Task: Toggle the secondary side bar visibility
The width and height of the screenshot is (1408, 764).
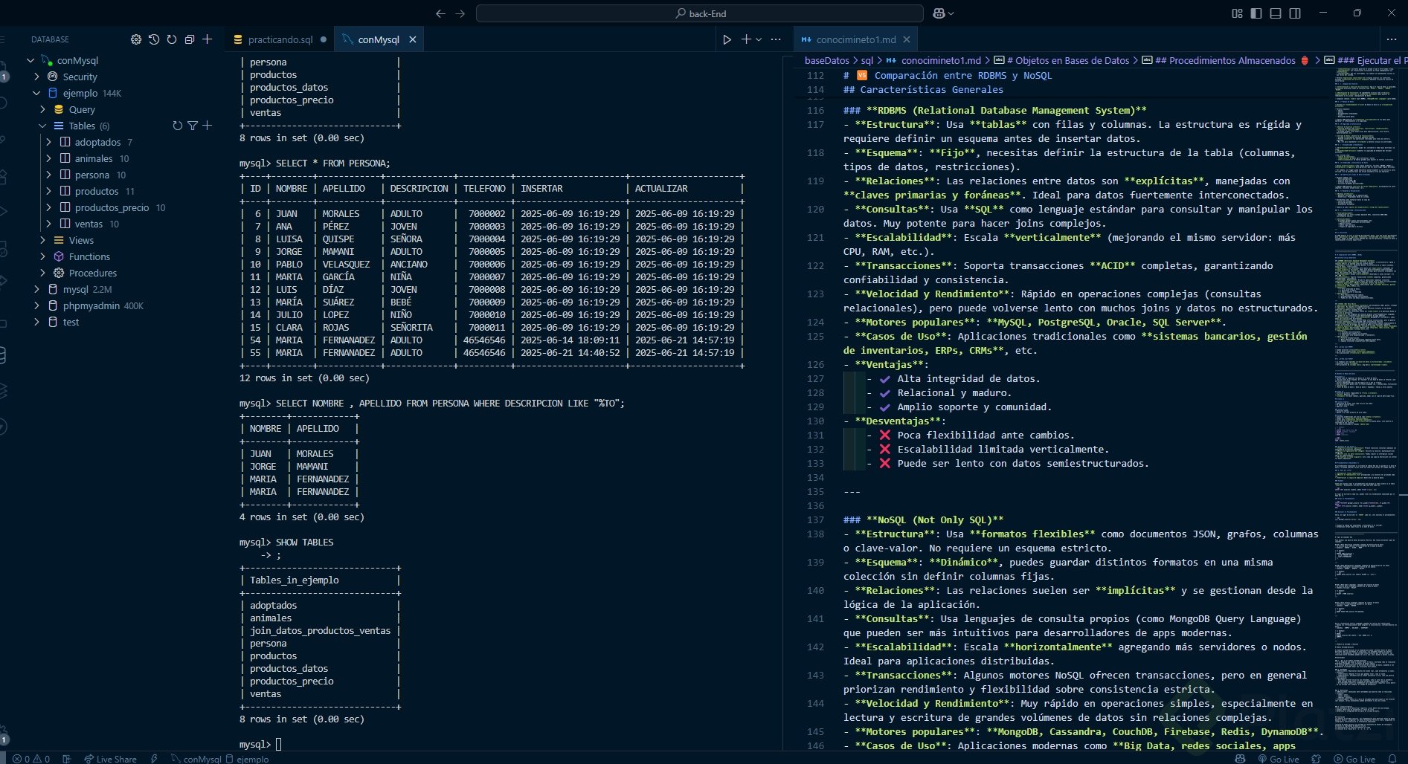Action: coord(1295,13)
